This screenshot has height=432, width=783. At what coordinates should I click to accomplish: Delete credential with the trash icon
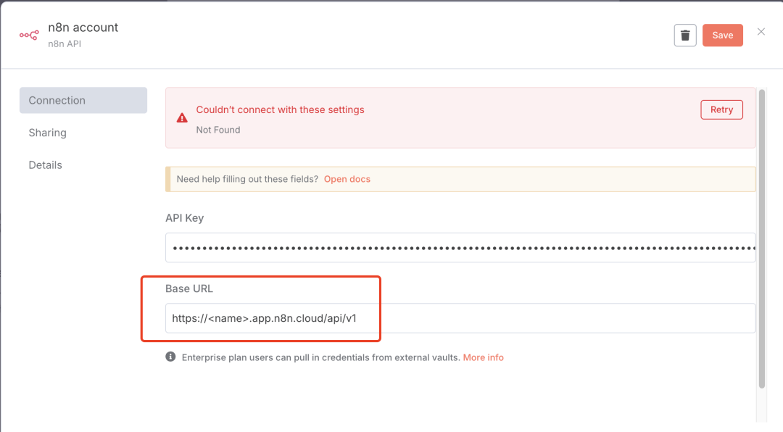click(685, 35)
